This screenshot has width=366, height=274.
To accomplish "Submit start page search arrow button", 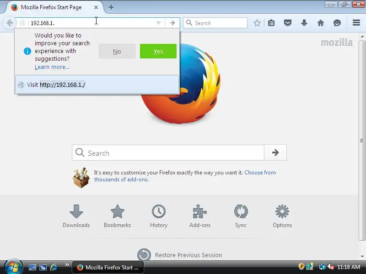I will pos(275,153).
